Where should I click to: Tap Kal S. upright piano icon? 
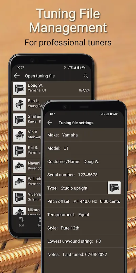coord(19,151)
